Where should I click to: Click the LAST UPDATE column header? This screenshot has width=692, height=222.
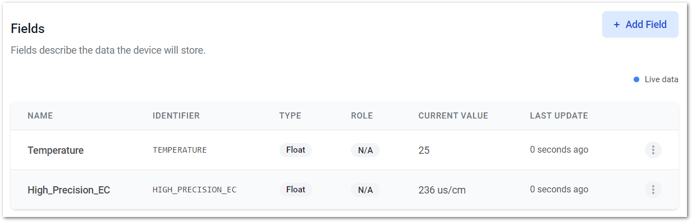(559, 116)
